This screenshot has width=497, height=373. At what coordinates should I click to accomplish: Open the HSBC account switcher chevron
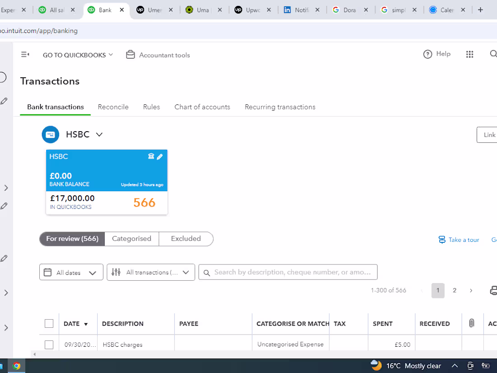click(x=99, y=134)
